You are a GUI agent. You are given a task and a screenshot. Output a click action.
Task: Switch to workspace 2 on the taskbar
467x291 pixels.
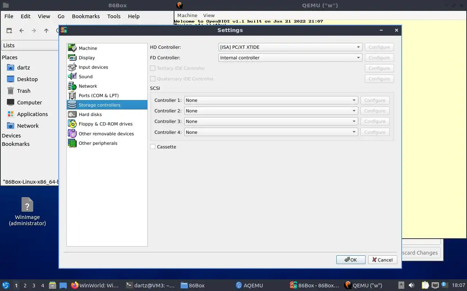point(25,286)
